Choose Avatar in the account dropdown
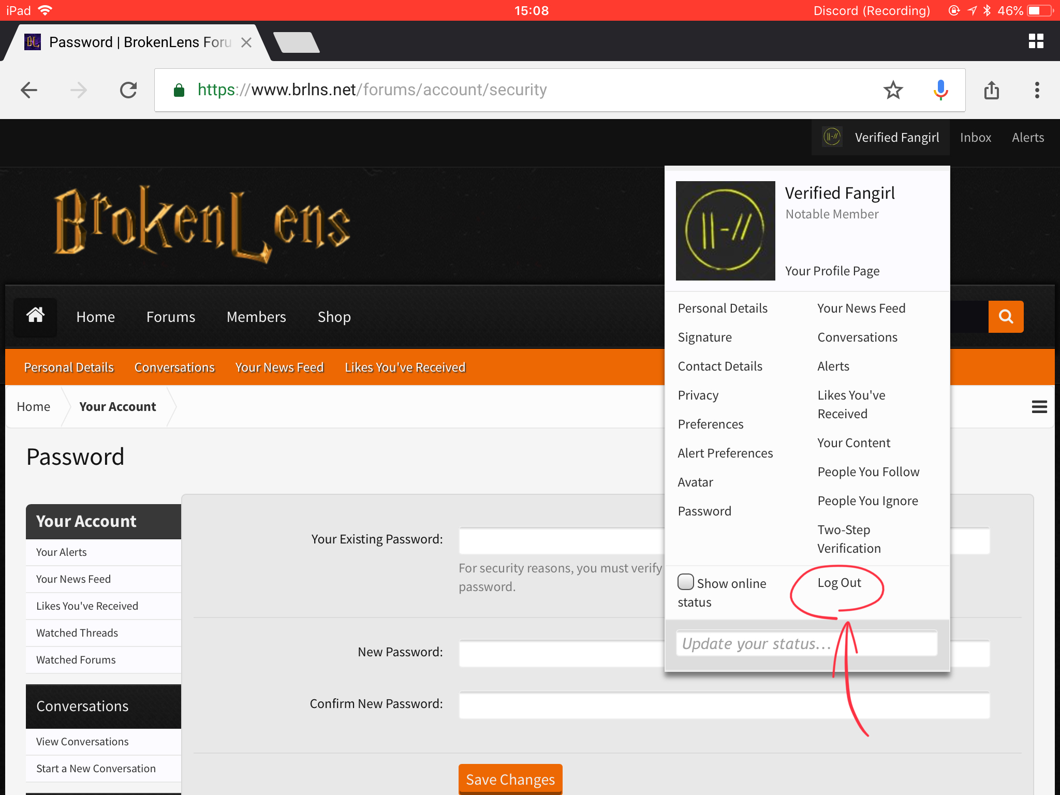1060x795 pixels. 696,482
